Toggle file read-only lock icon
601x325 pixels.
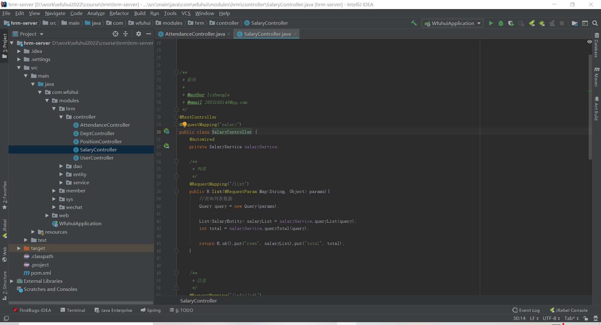point(586,318)
